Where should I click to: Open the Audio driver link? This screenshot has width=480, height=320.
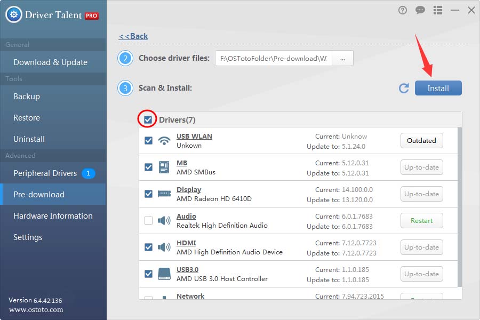pos(186,216)
